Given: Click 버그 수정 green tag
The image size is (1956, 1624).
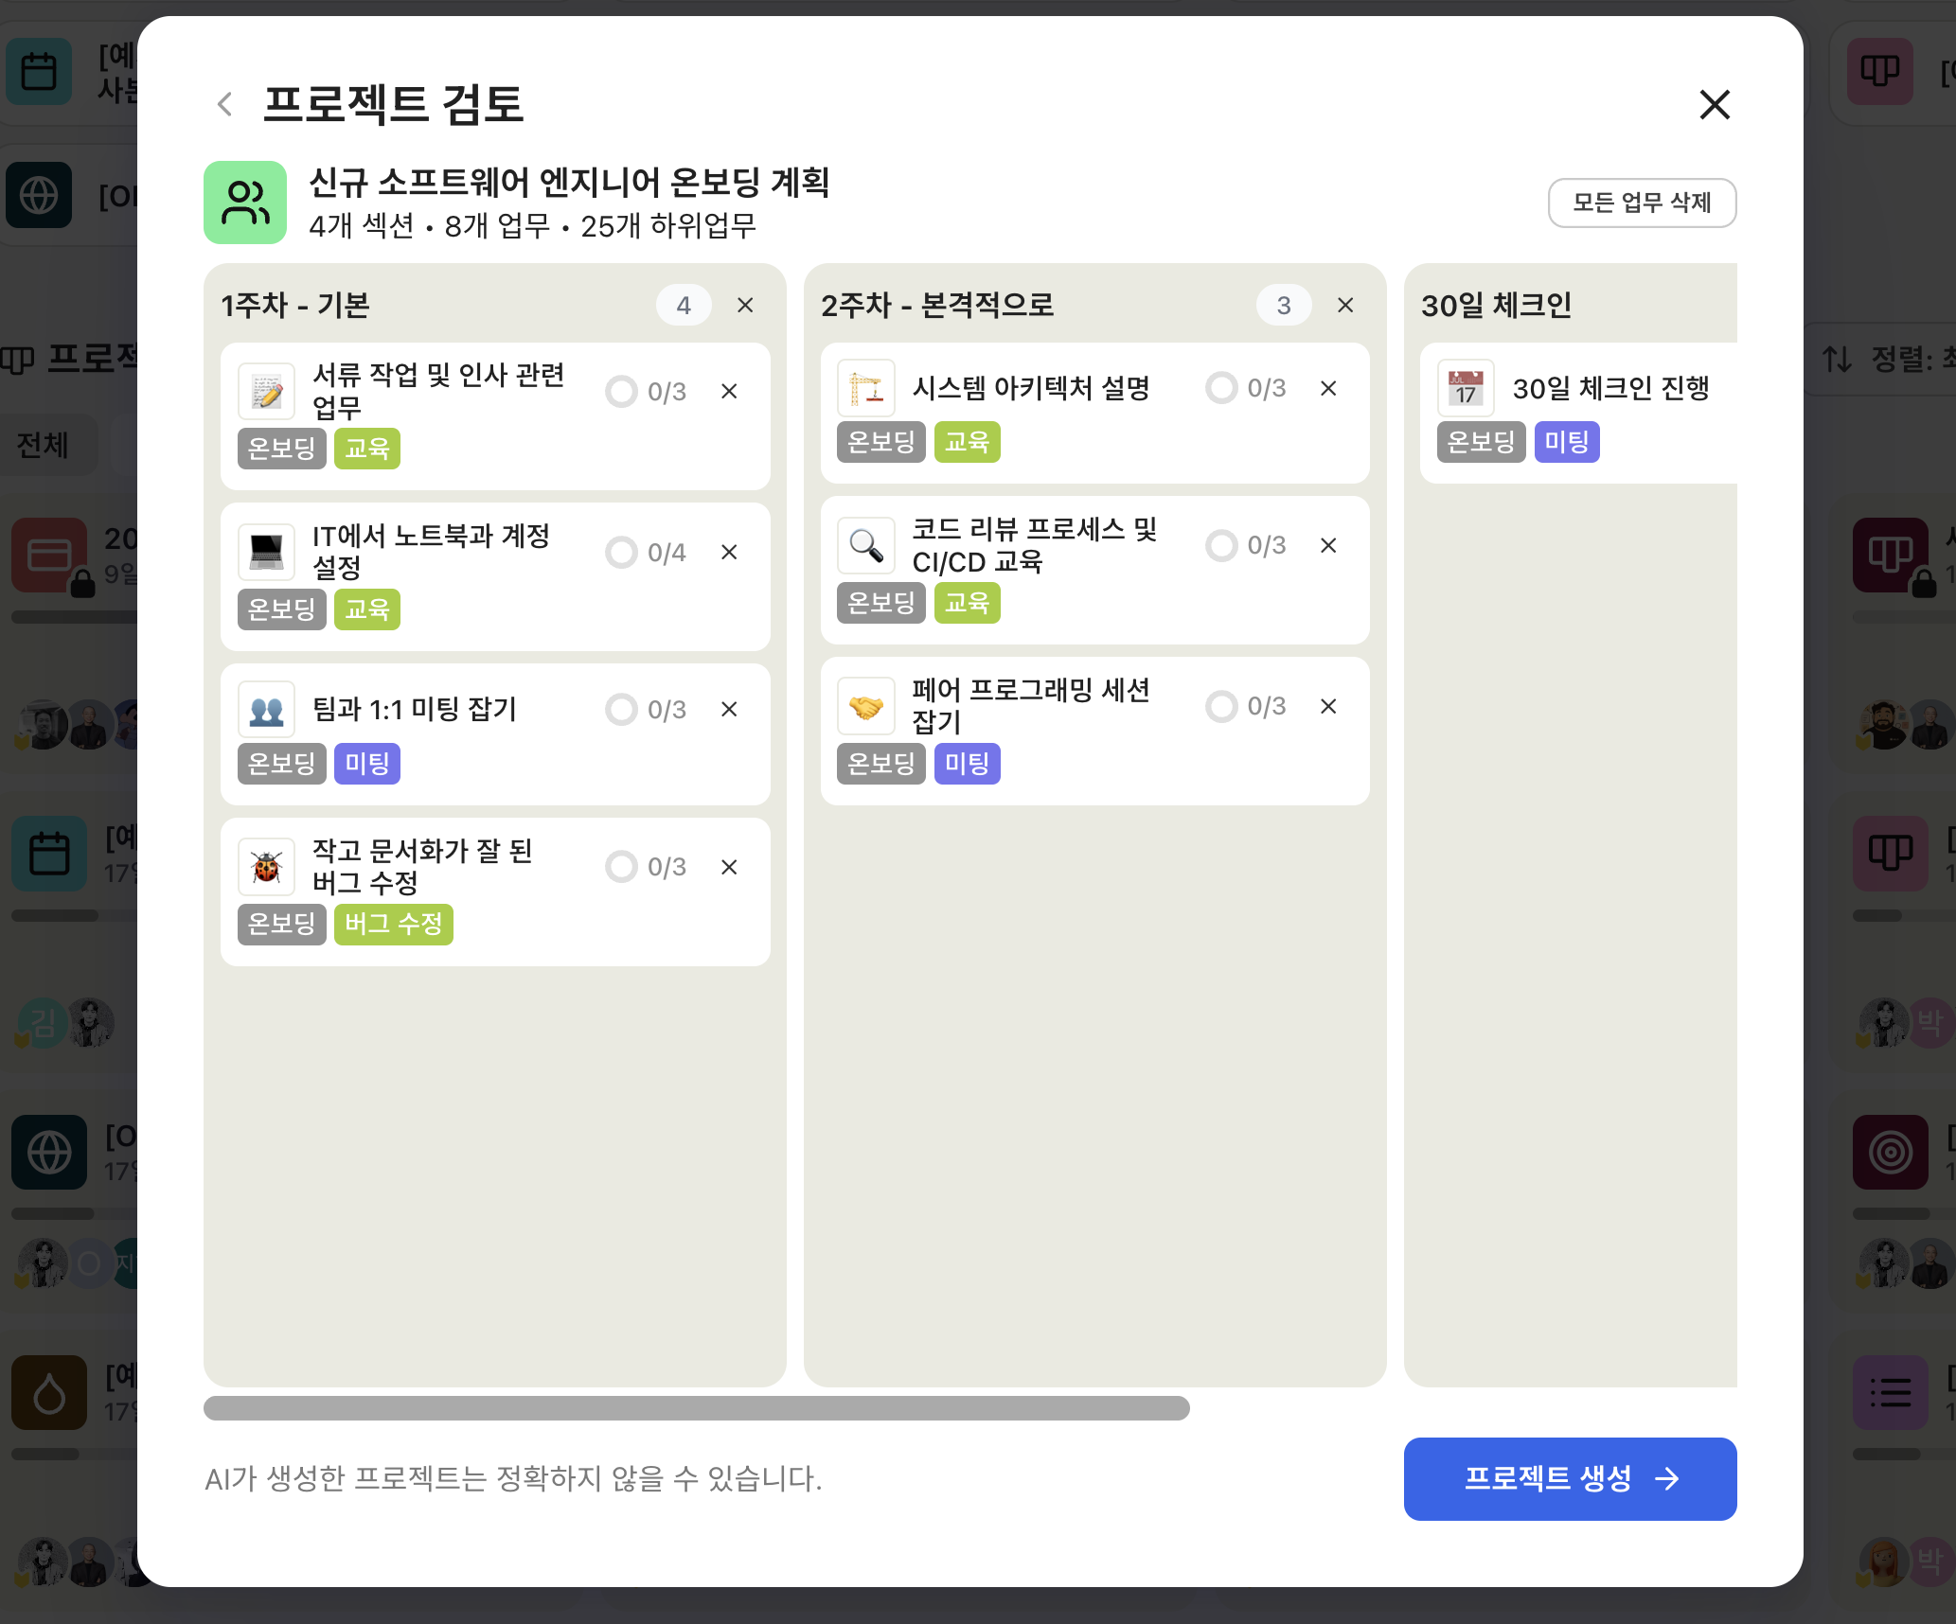Looking at the screenshot, I should point(394,924).
